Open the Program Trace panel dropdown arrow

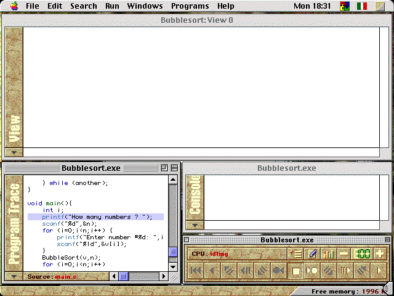(14, 277)
